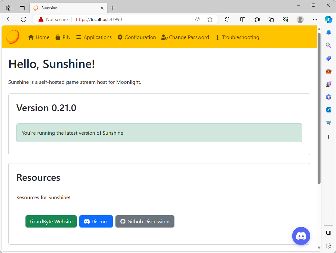
Task: Open the Configuration page
Action: 137,37
